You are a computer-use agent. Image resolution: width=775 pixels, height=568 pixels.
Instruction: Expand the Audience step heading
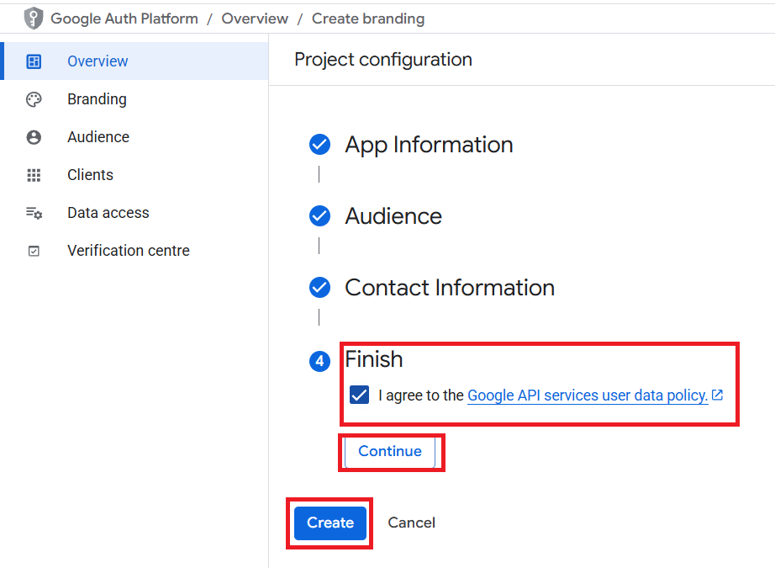pos(393,216)
